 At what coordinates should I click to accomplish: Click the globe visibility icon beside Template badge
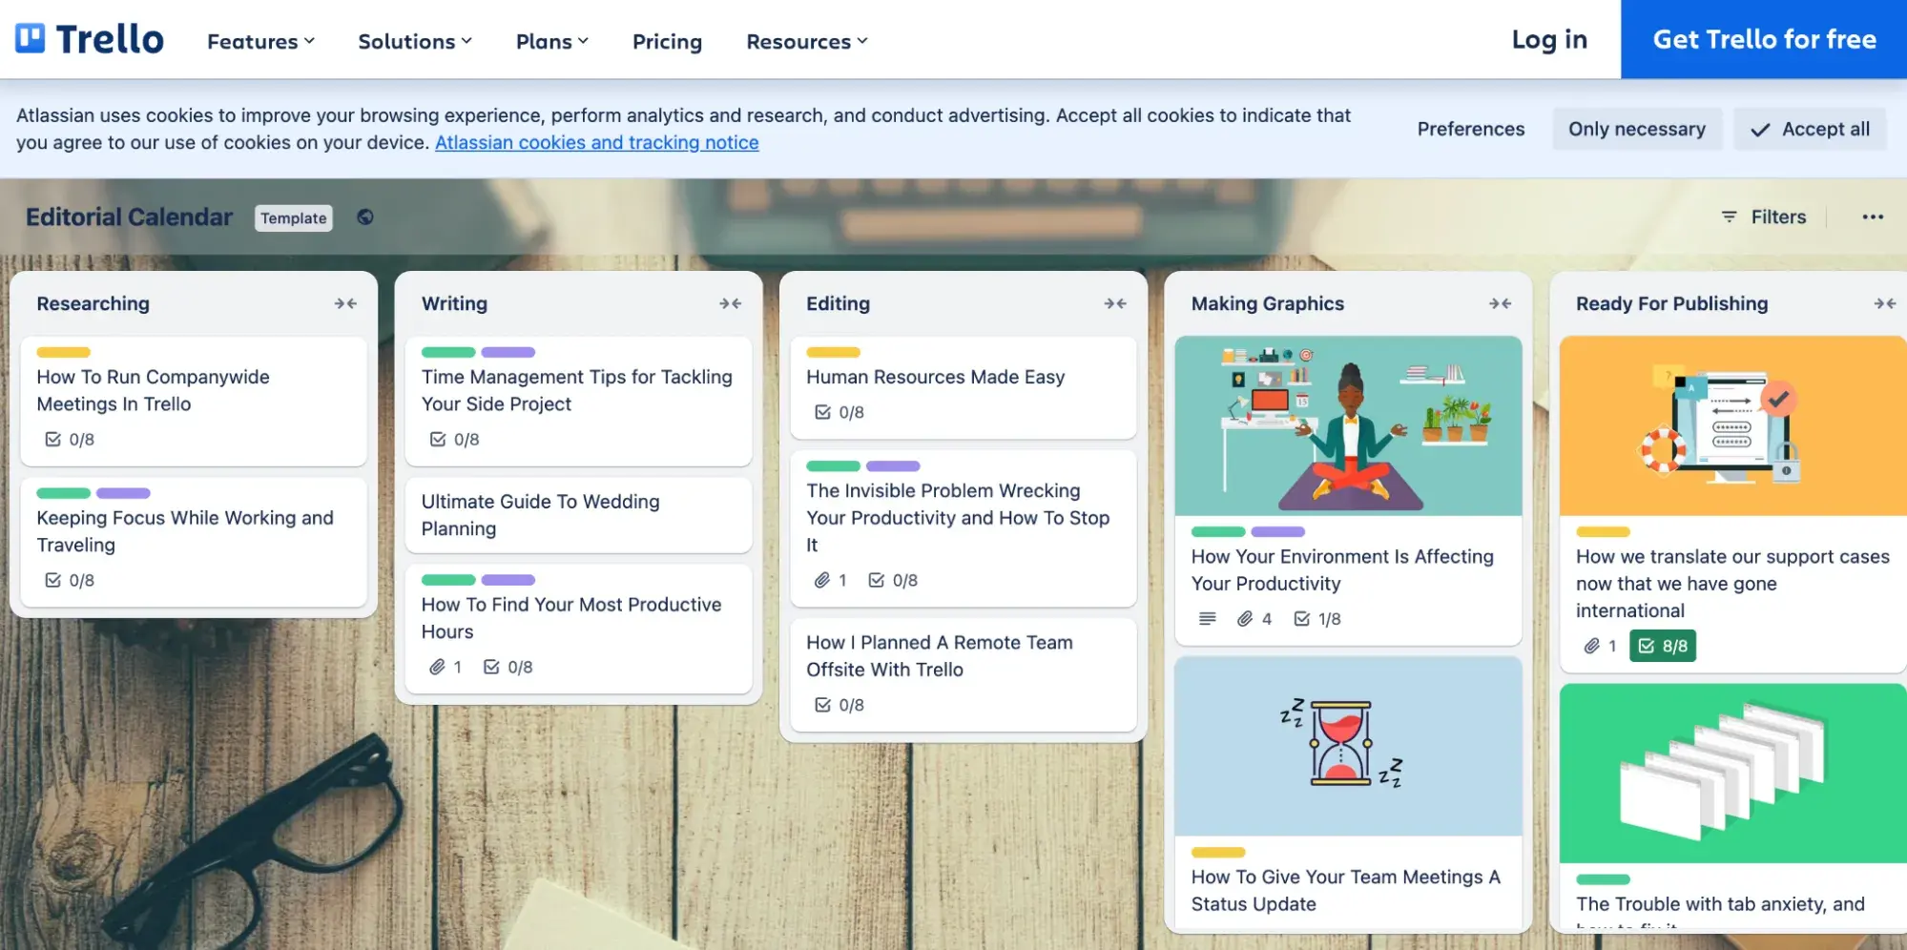[x=364, y=217]
